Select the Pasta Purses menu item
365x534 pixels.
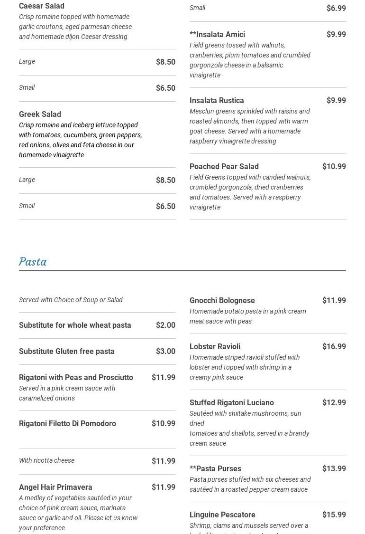[215, 469]
